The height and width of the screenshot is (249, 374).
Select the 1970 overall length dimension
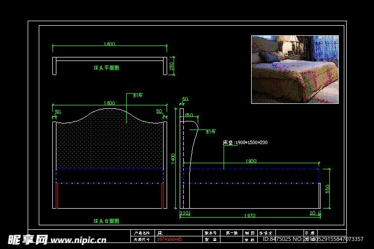250,216
